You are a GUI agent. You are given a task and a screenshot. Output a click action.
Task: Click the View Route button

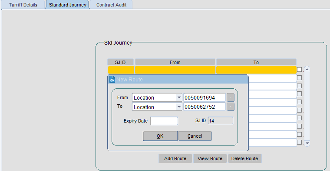(210, 158)
